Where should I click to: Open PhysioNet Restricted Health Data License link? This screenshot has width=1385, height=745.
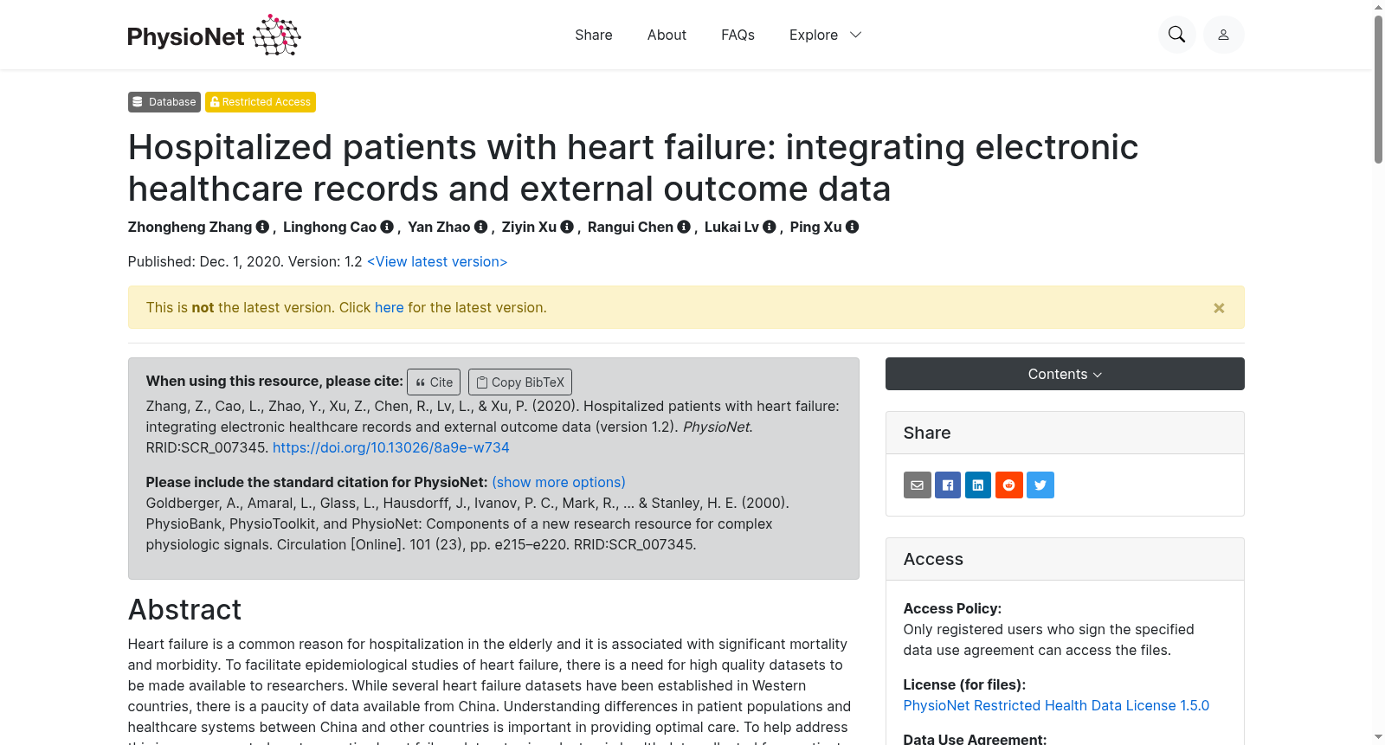click(1056, 705)
